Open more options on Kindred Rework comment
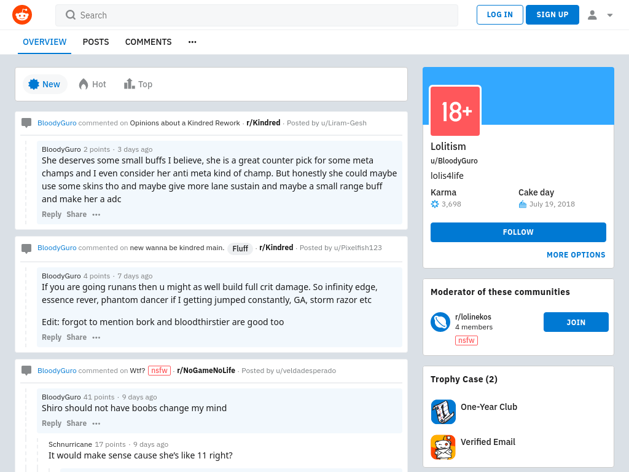629x472 pixels. click(96, 214)
